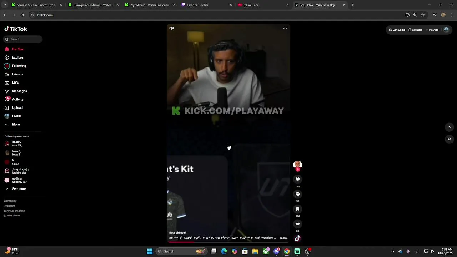The height and width of the screenshot is (257, 457).
Task: Open Chrome three-dot menu
Action: coord(452,15)
